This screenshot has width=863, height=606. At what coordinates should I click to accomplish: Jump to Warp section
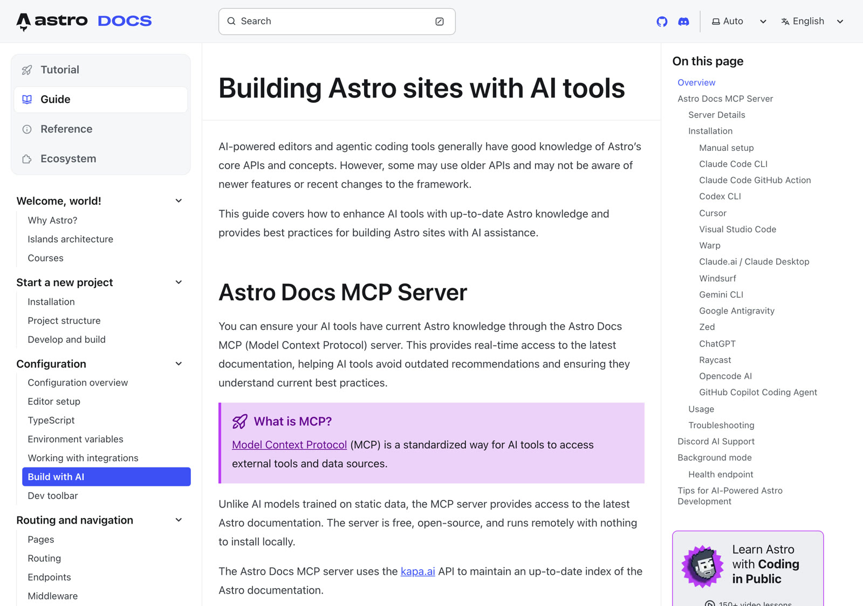coord(710,246)
